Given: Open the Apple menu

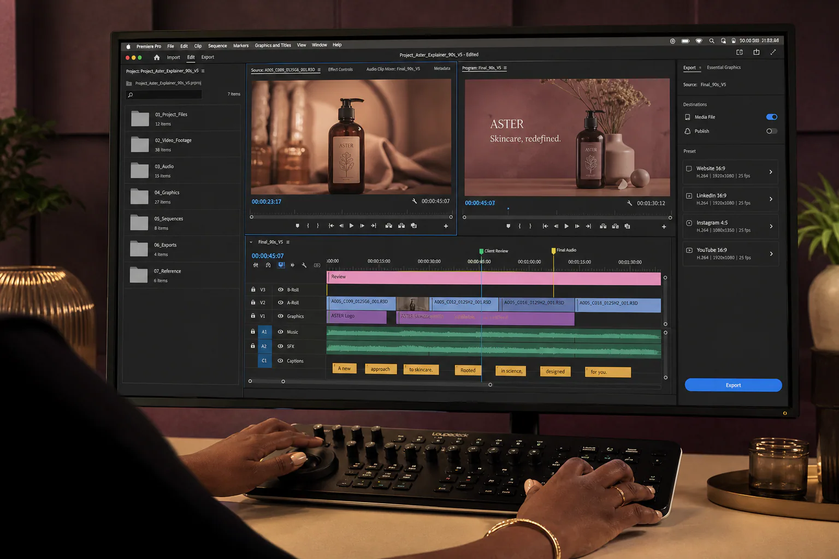Looking at the screenshot, I should pyautogui.click(x=128, y=46).
